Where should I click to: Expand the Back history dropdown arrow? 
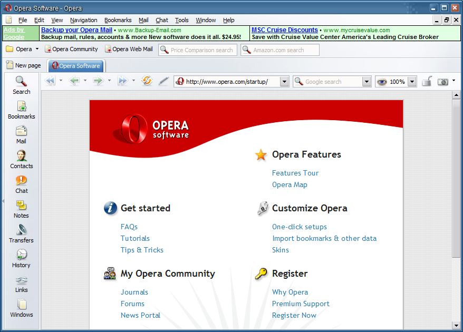tap(85, 81)
